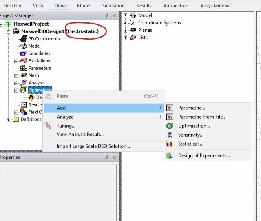Image resolution: width=261 pixels, height=221 pixels.
Task: Open the Add submenu entry
Action: (x=104, y=108)
